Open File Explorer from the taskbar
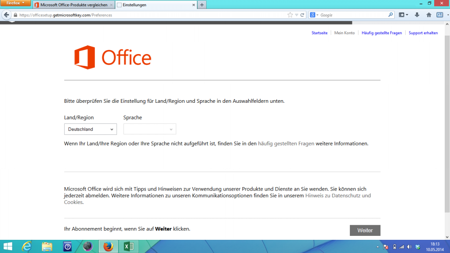 click(x=47, y=246)
